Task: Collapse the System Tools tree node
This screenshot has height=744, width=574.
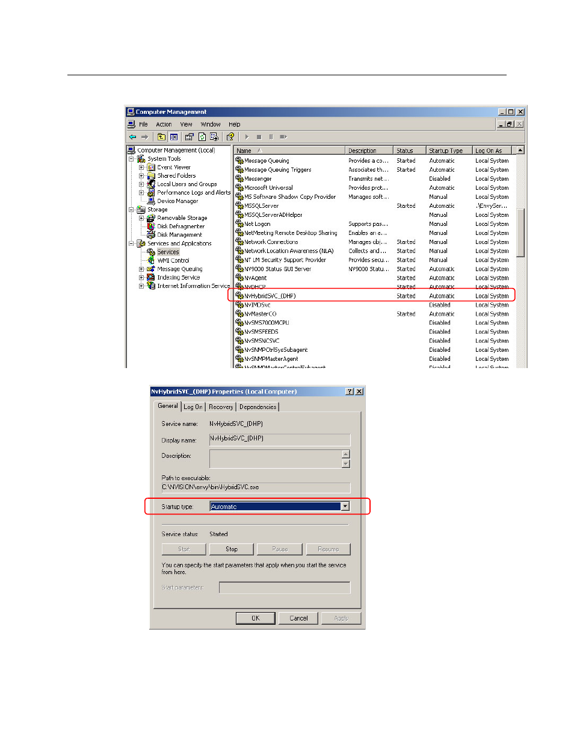Action: point(131,159)
